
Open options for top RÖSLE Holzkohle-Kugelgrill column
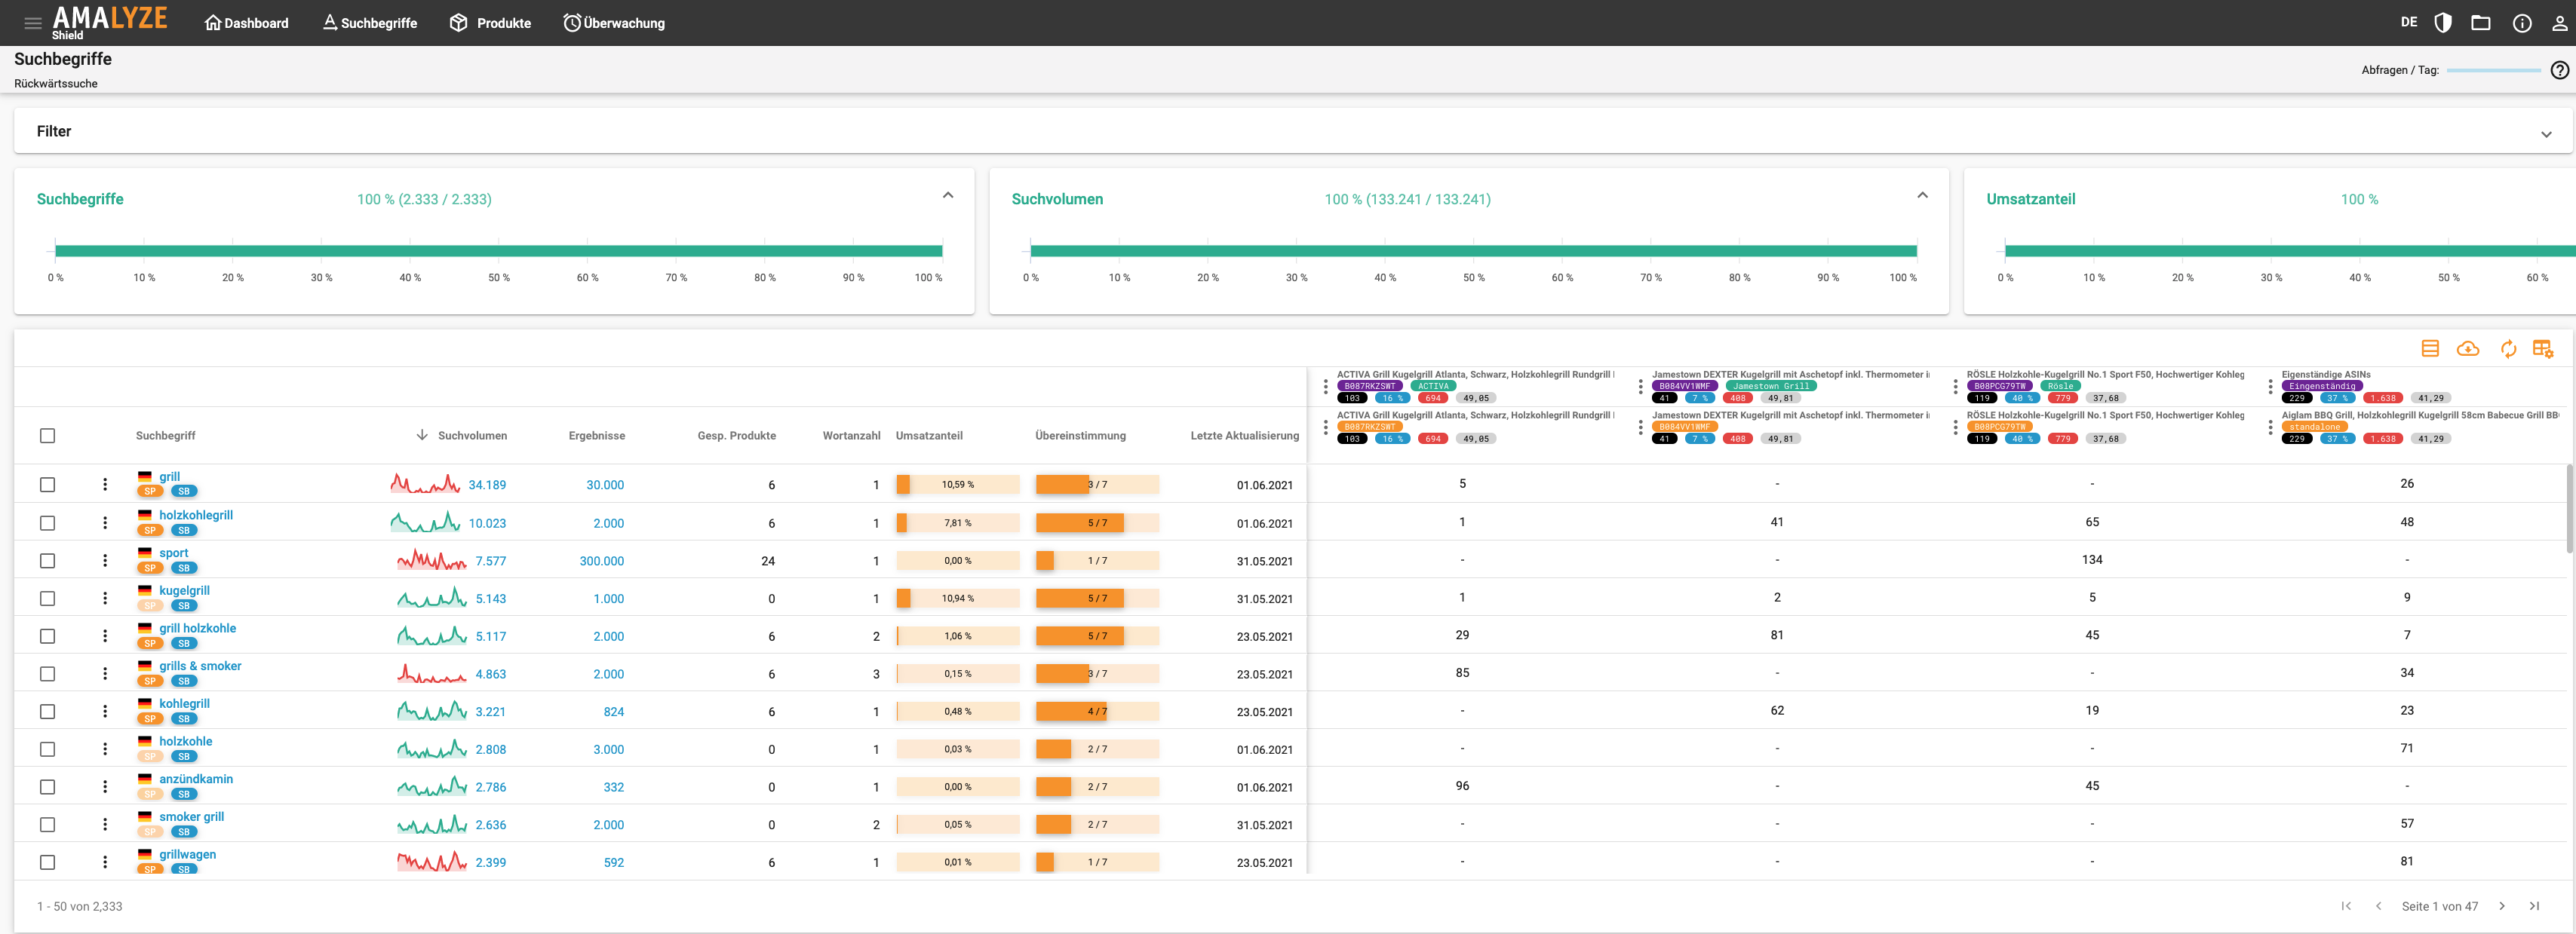(x=1955, y=387)
